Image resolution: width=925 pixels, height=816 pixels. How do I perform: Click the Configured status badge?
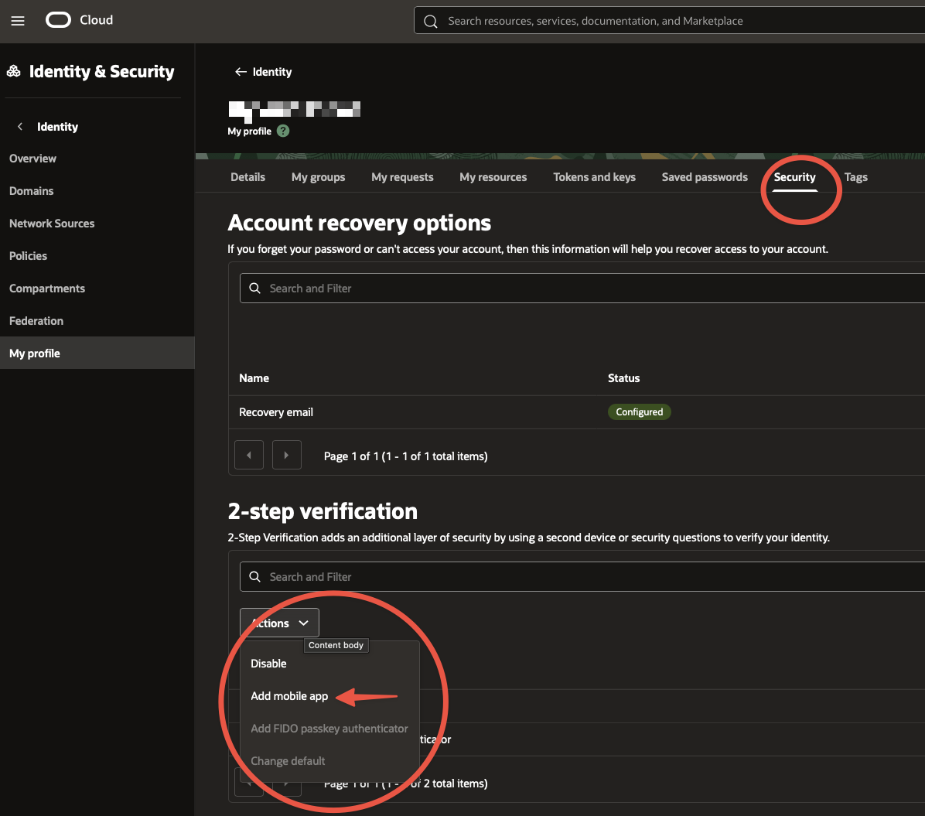[639, 411]
